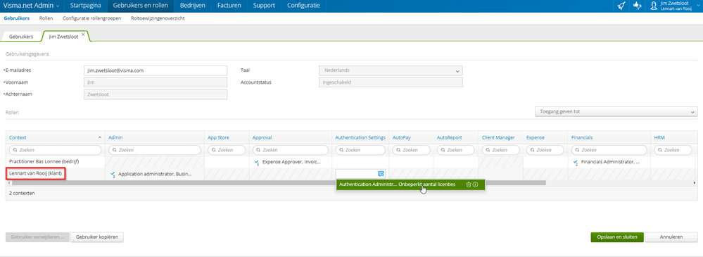Open Visma.net Admin application switcher
The image size is (703, 257).
pos(32,6)
